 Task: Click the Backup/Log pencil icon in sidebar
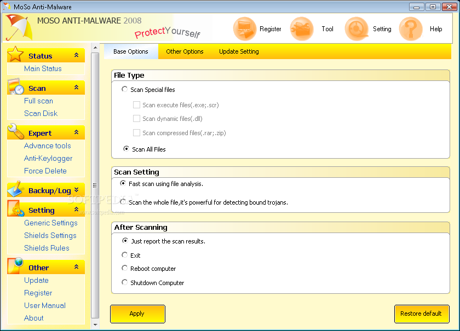click(15, 189)
